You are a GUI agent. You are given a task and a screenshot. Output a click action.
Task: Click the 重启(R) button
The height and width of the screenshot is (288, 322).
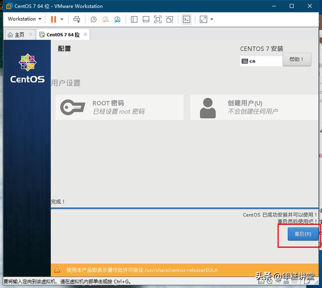303,234
